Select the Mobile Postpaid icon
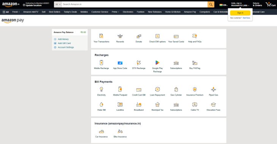 coord(120,89)
